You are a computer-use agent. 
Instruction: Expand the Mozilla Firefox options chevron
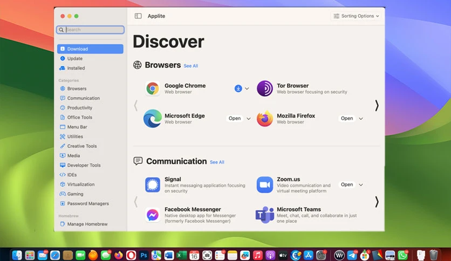point(361,119)
